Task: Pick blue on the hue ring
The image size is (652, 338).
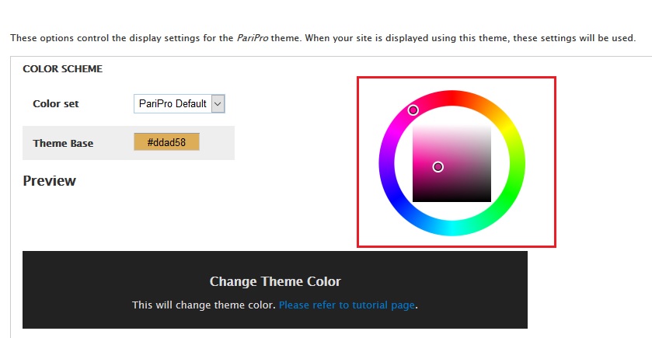Action: click(x=396, y=196)
